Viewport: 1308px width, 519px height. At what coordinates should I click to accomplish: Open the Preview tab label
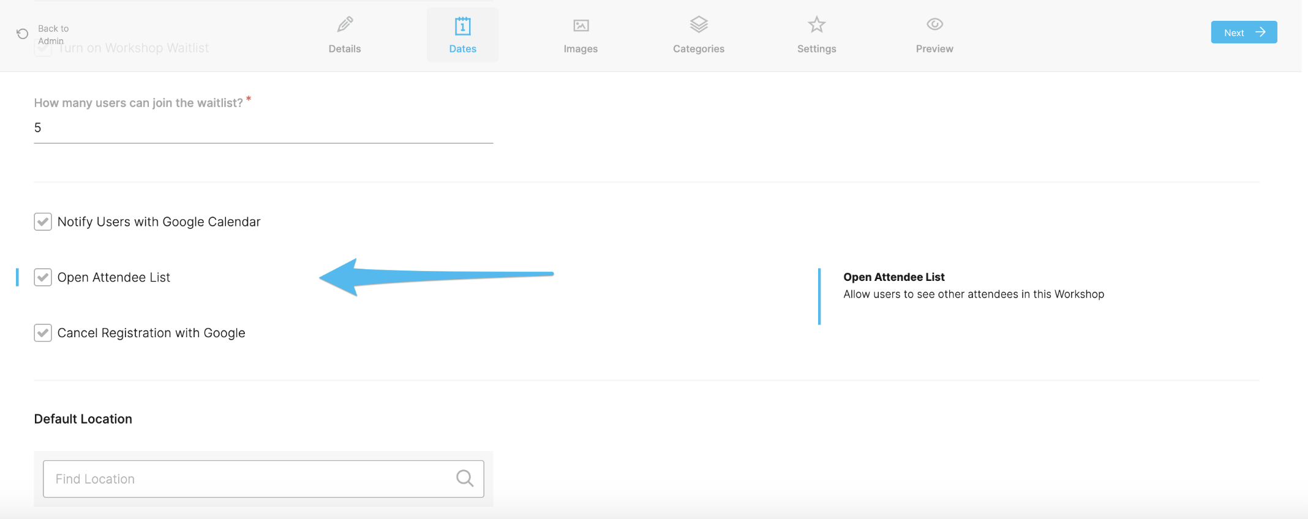pyautogui.click(x=934, y=49)
